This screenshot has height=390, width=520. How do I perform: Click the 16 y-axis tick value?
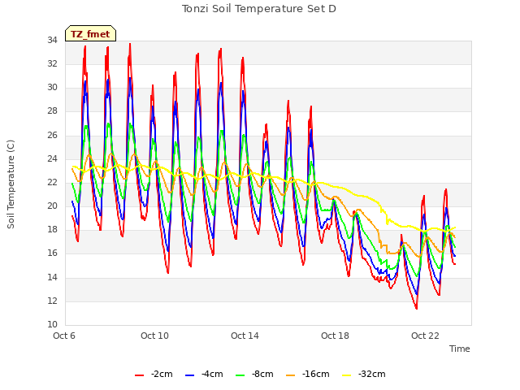pyautogui.click(x=52, y=253)
